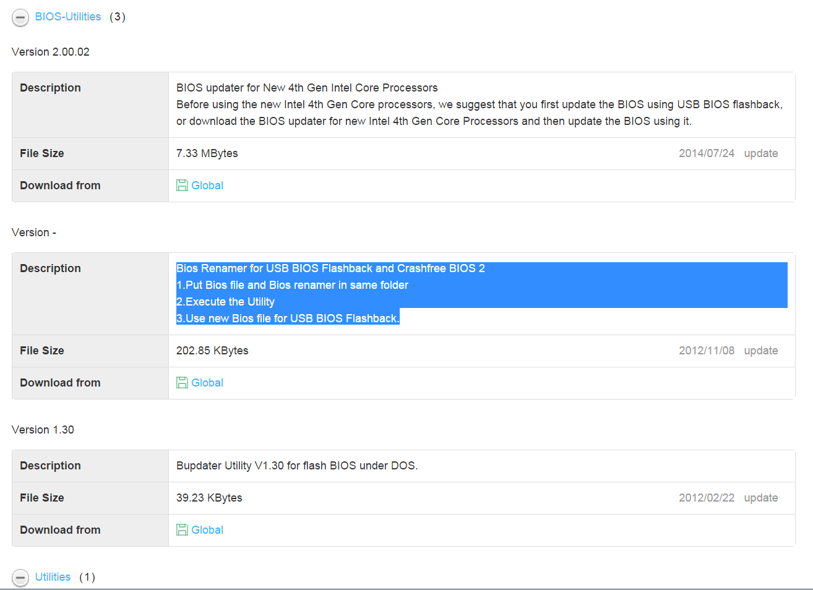The image size is (813, 590).
Task: Click 'Bupdater Utility V1.30 for flash BIOS' text
Action: [x=297, y=466]
